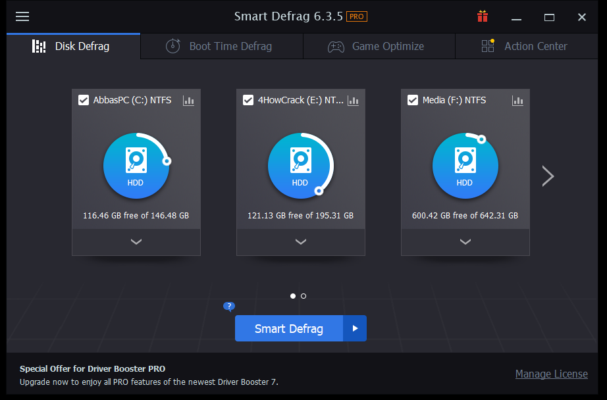
Task: Show next drives with right chevron arrow
Action: [x=548, y=176]
